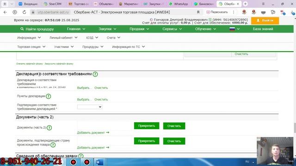
Task: Switch to the Маркетинг browser tab
Action: (x=129, y=4)
